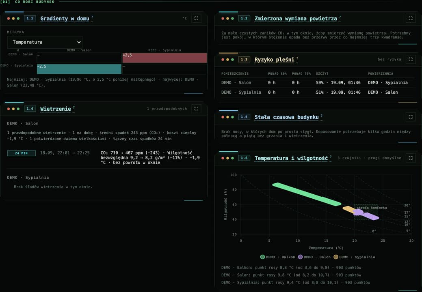Show help tooltip beside Ryzyko pleśni title
422x292 pixels.
point(297,58)
